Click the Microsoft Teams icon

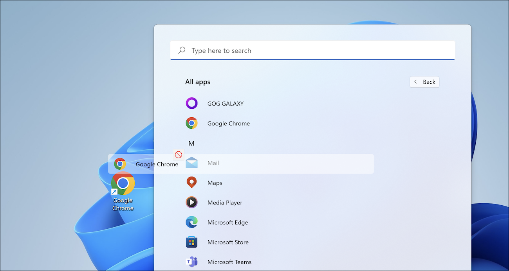click(x=191, y=262)
